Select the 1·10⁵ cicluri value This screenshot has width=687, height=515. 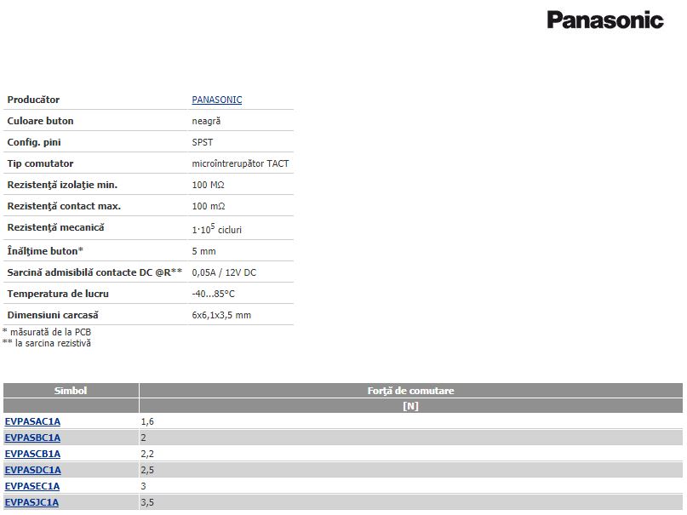(x=217, y=229)
